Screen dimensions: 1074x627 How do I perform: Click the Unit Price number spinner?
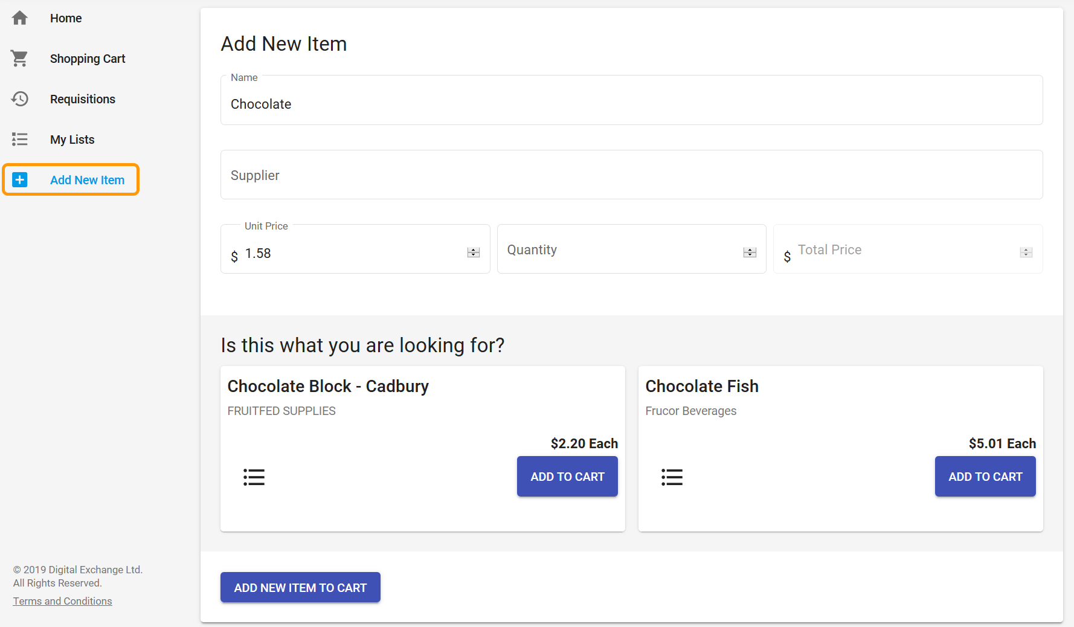pyautogui.click(x=474, y=252)
